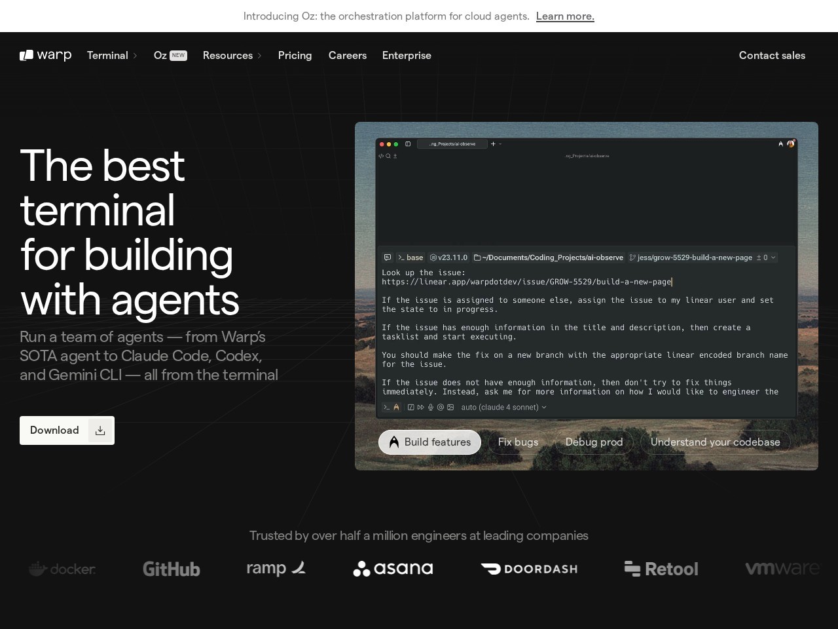Screen dimensions: 838x629
Task: Expand the Resources navigation dropdown
Action: coord(232,56)
